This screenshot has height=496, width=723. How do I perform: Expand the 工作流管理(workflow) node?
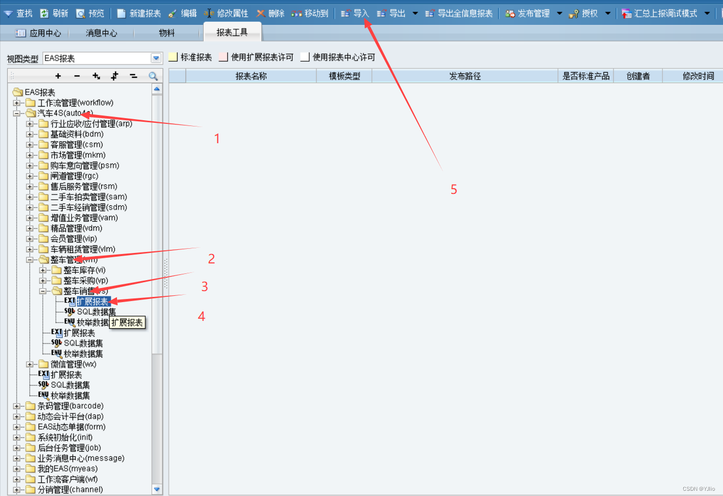17,103
